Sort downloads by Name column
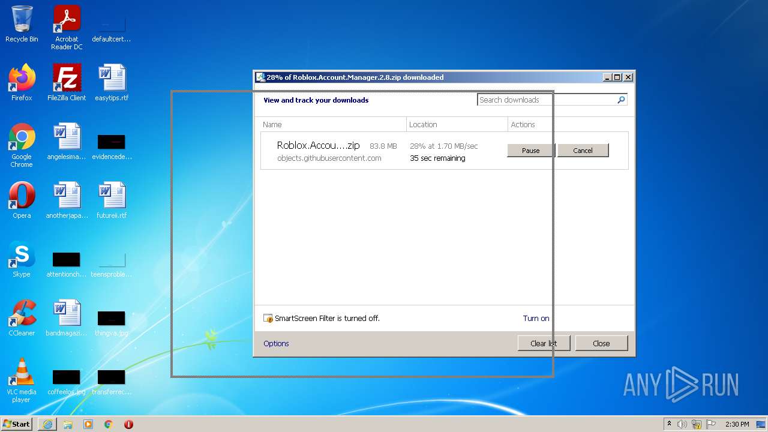The width and height of the screenshot is (768, 432). (x=334, y=124)
